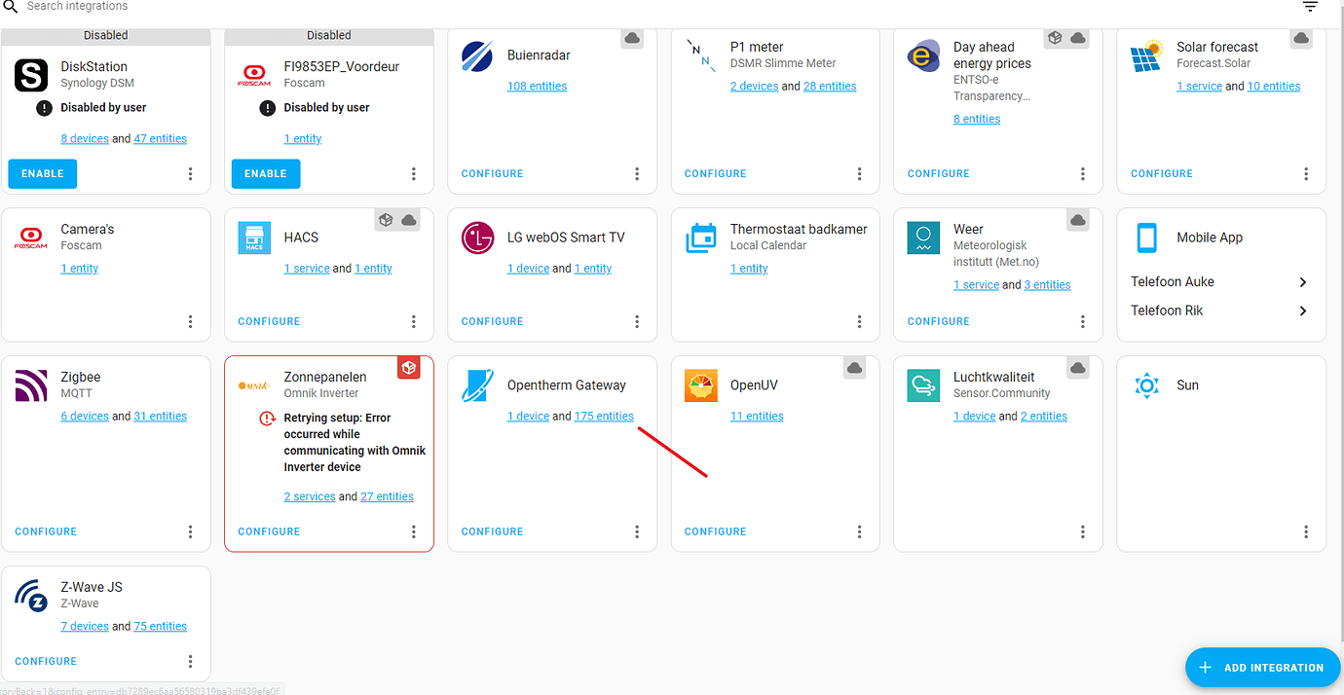Screen dimensions: 1344x695
Task: Open LG webOS Smart TV overflow menu
Action: 637,321
